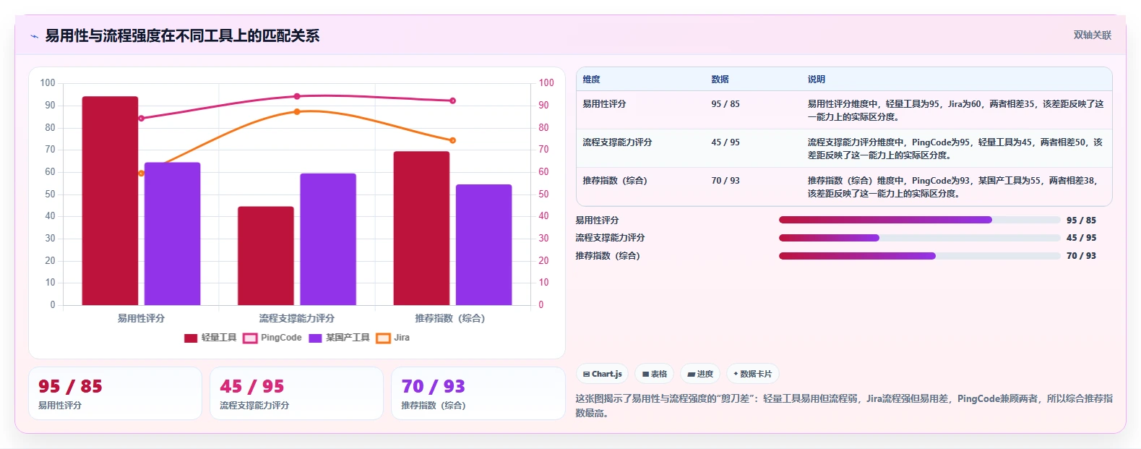Toggle the 某国产工具 legend swatch
The width and height of the screenshot is (1141, 449).
pos(315,338)
